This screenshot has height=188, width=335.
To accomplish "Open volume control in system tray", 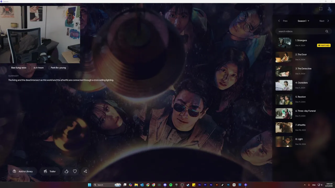I will click(x=322, y=185).
